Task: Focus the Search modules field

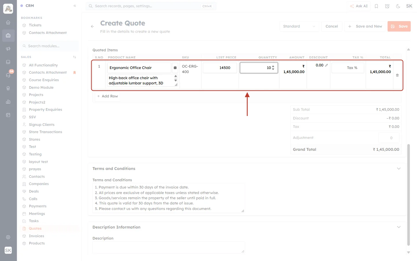Action: point(50,46)
